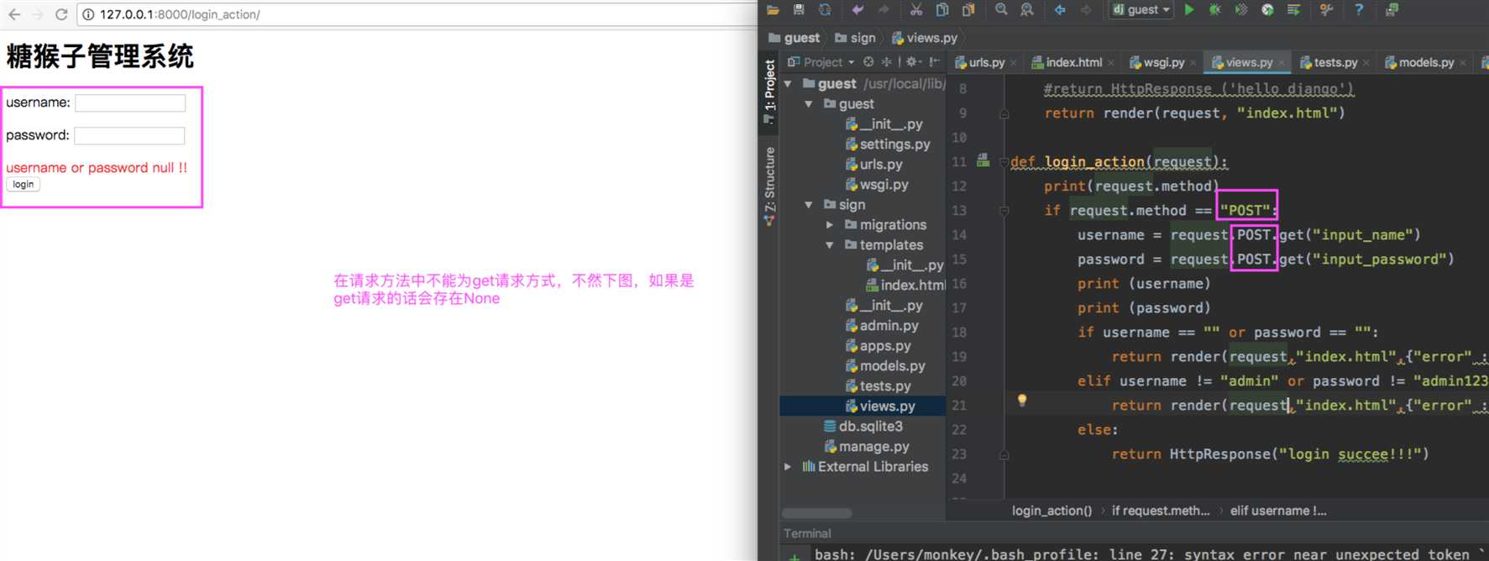This screenshot has height=561, width=1489.
Task: Select db.sqlite3 in the project tree
Action: [x=863, y=427]
